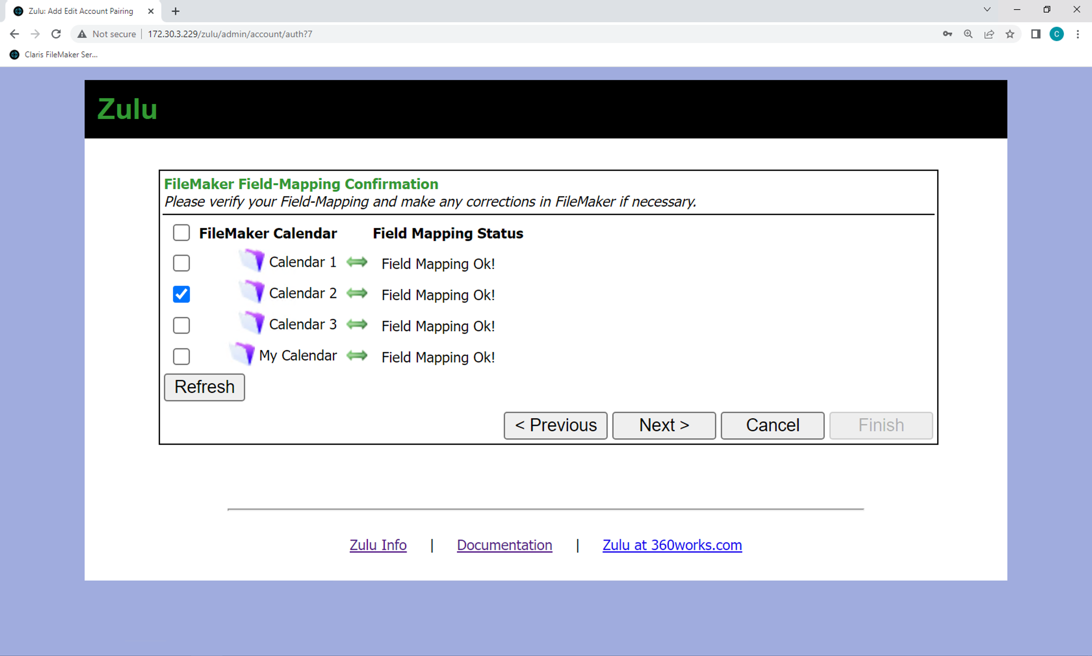1092x656 pixels.
Task: Click the My Calendar FileMaker folder icon
Action: pos(242,354)
